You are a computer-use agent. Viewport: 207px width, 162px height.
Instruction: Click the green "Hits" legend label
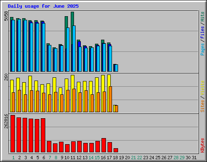[203, 17]
